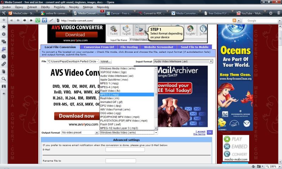Open the Search magnifier sidebar icon
The height and width of the screenshot is (169, 282).
coord(4,79)
